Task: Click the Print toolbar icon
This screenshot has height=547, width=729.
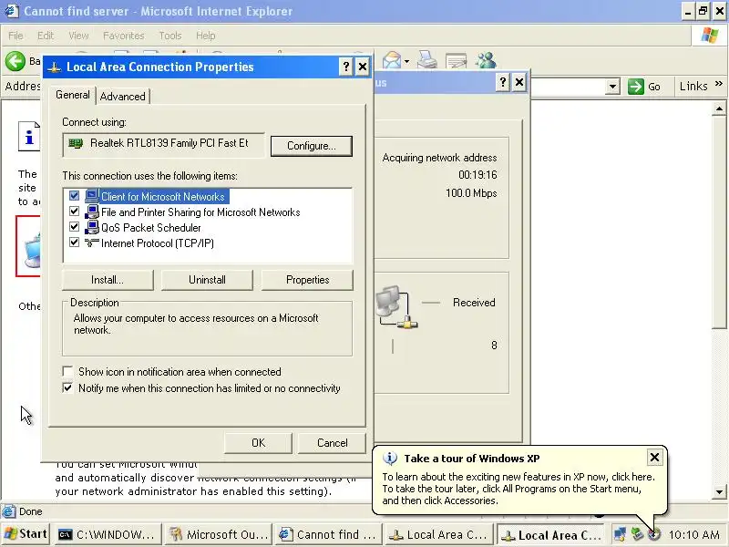Action: [426, 60]
